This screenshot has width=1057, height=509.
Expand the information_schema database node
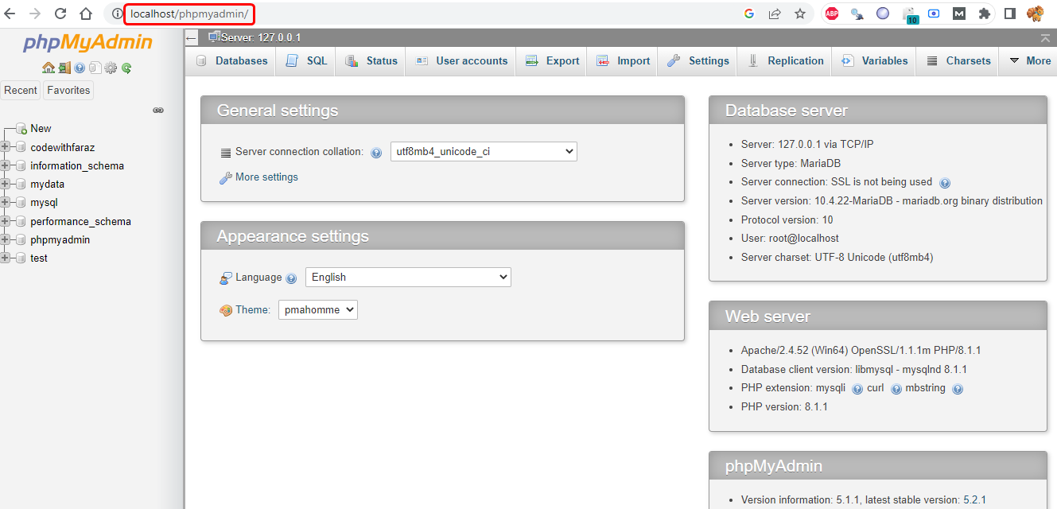coord(6,165)
